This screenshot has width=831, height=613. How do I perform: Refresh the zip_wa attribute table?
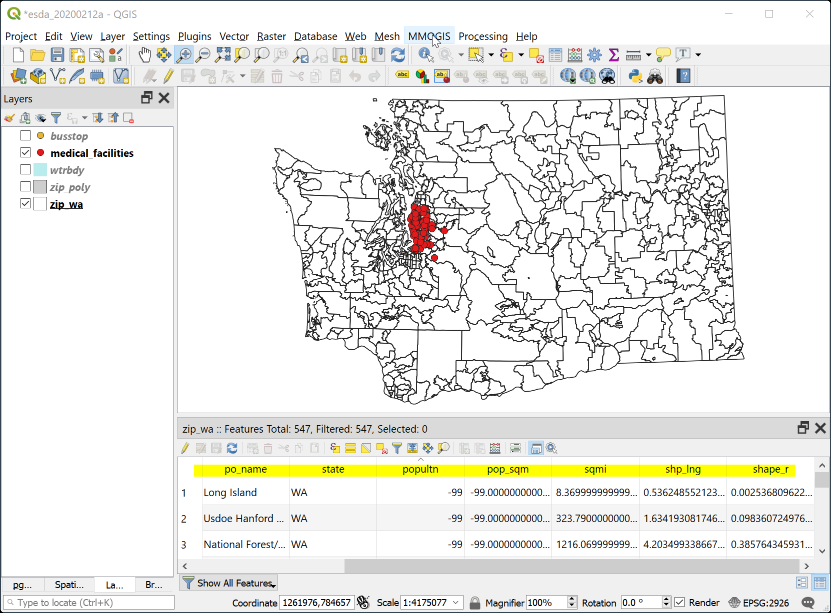(x=231, y=448)
